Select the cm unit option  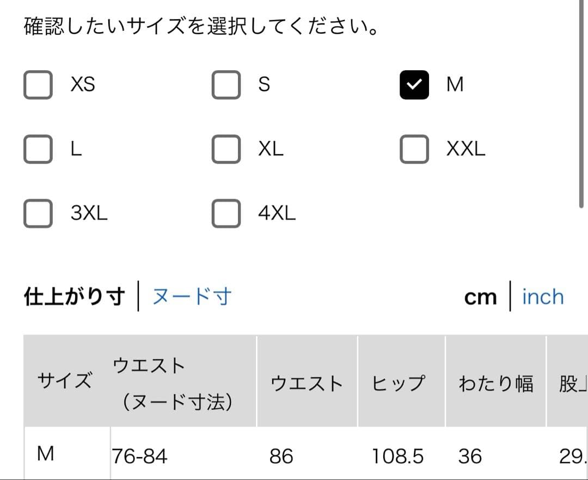point(480,297)
